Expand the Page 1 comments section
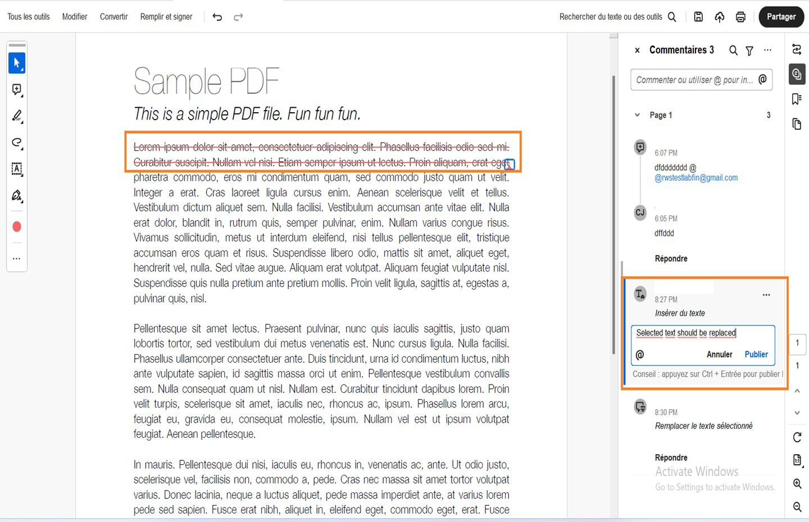This screenshot has width=809, height=522. pyautogui.click(x=637, y=115)
